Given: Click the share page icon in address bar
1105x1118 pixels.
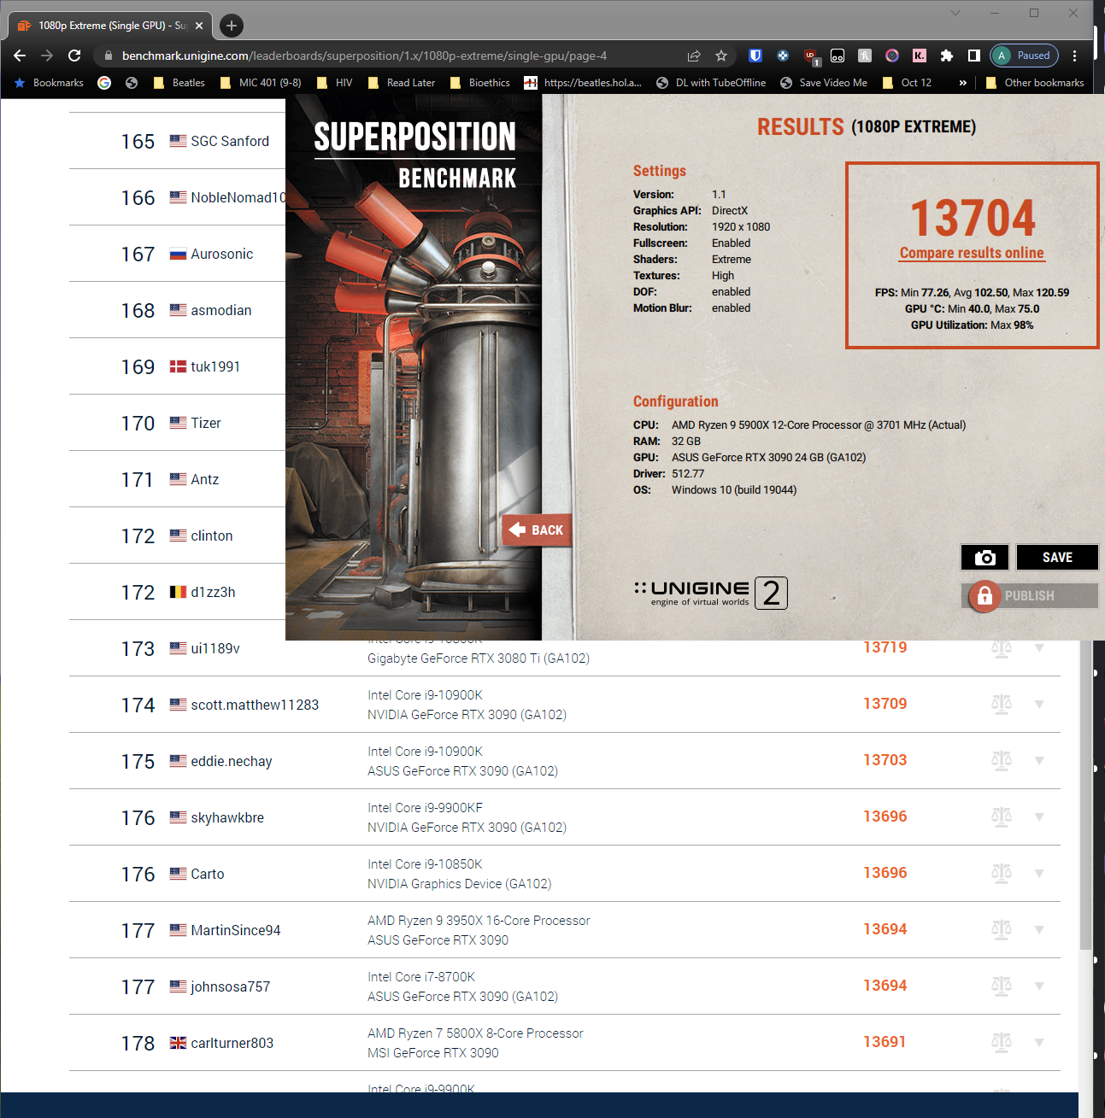Looking at the screenshot, I should tap(694, 56).
